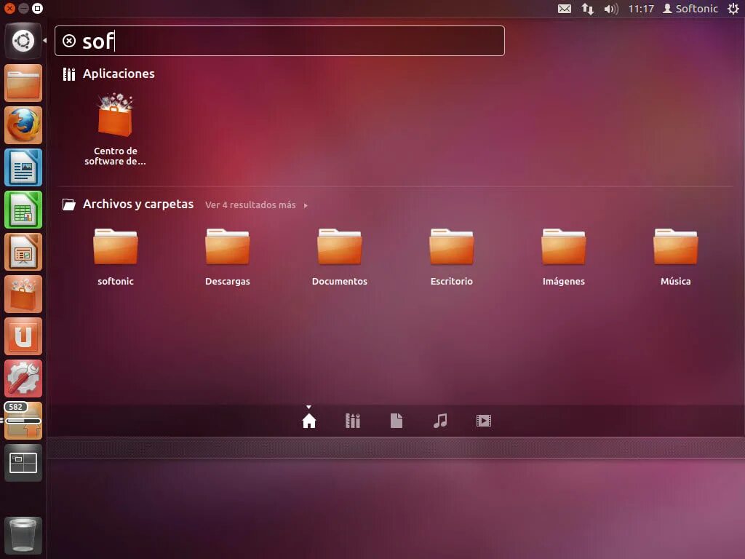Viewport: 745px width, 559px height.
Task: Switch to the Files lens
Action: [397, 421]
